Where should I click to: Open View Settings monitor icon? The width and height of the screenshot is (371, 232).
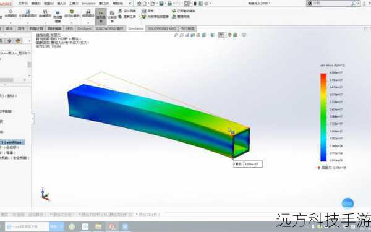tap(244, 35)
